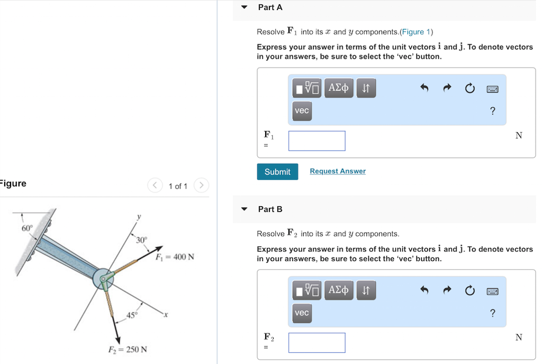Undo the last entry in Part A
Screen dimensions: 542x364
pyautogui.click(x=424, y=88)
